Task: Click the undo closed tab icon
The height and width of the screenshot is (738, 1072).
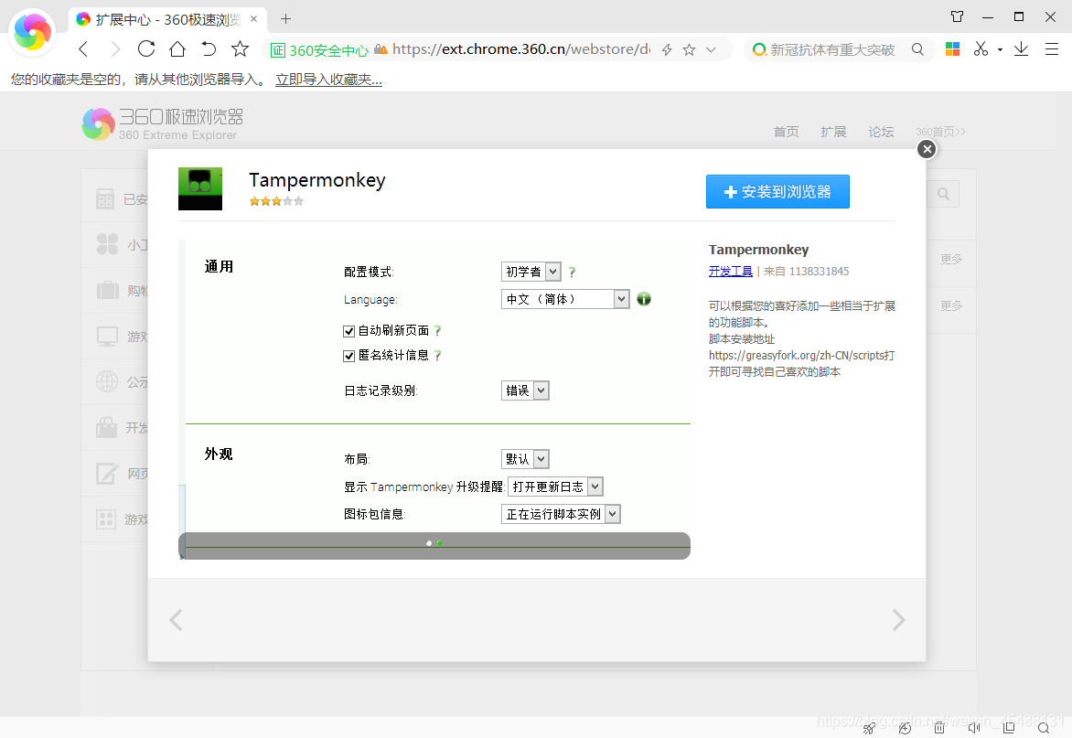Action: click(209, 49)
